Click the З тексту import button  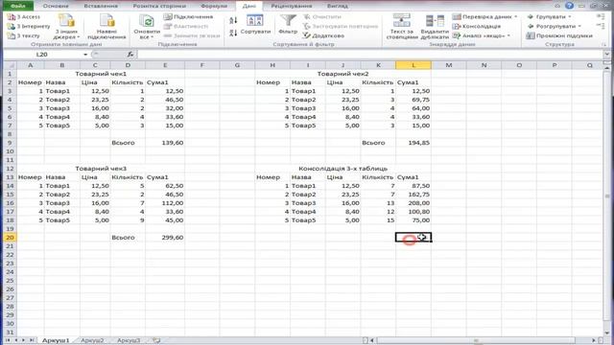[23, 35]
